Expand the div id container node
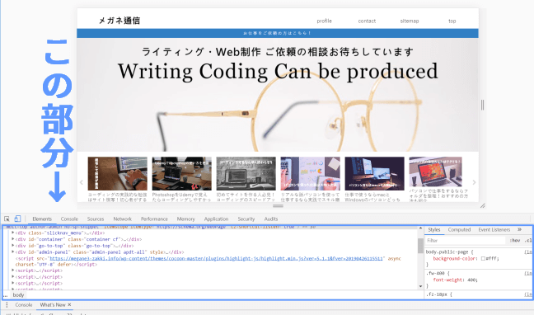The image size is (534, 315). click(13, 239)
